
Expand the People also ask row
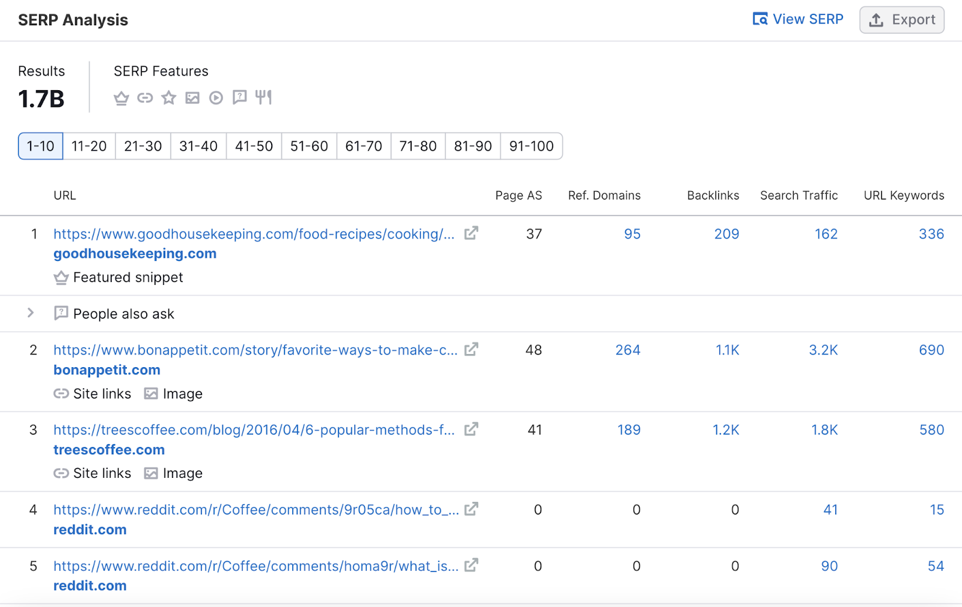coord(31,313)
